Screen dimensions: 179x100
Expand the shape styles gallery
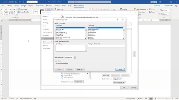[53, 9]
